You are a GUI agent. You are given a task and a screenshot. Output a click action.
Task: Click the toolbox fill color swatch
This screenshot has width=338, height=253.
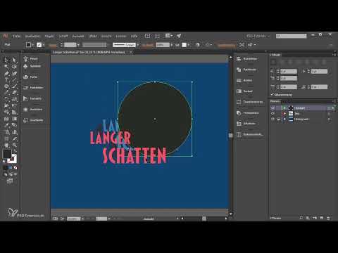7,154
